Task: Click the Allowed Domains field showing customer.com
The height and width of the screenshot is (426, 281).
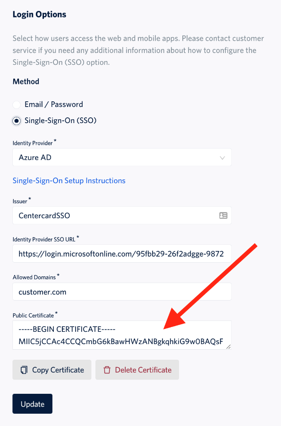Action: tap(121, 292)
